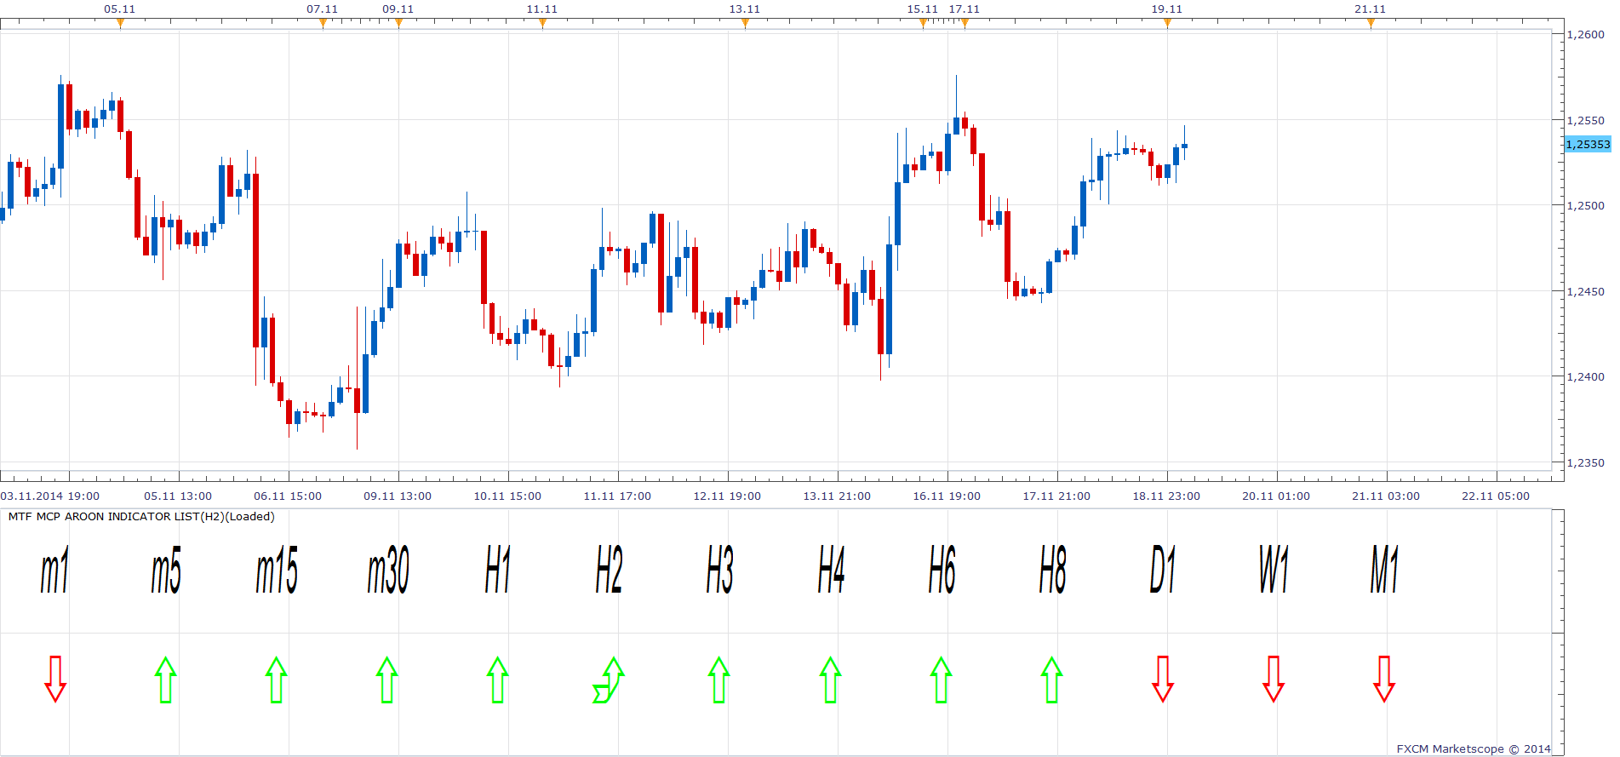Click the green up arrow under H4
1620x757 pixels.
coord(831,680)
